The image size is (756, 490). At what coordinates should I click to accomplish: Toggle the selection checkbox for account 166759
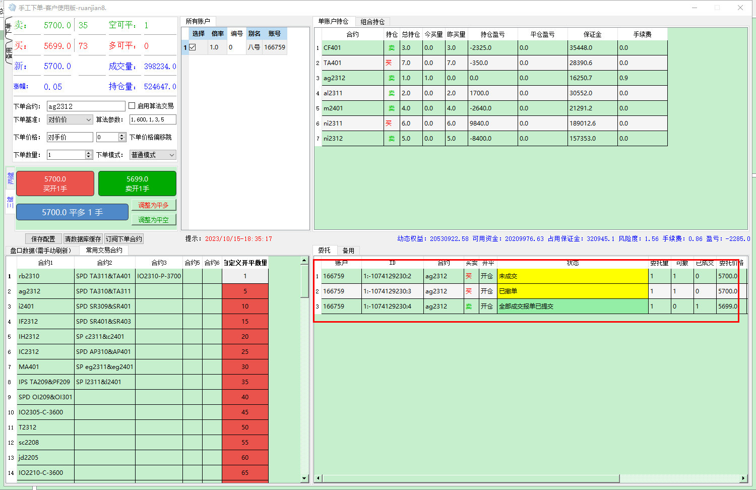point(193,47)
